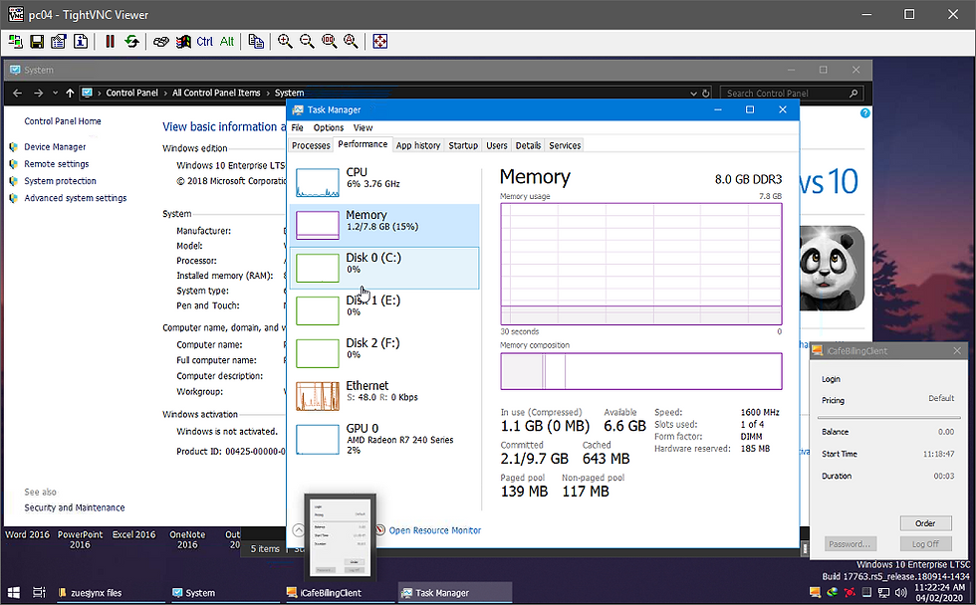Click the network icon in system tray
This screenshot has height=605, width=976.
[883, 593]
